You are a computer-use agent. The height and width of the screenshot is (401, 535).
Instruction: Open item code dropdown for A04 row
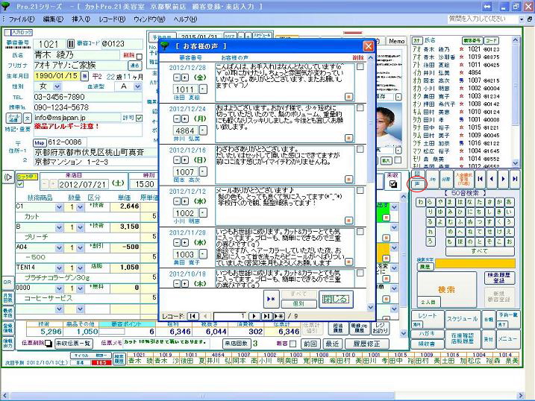point(59,248)
